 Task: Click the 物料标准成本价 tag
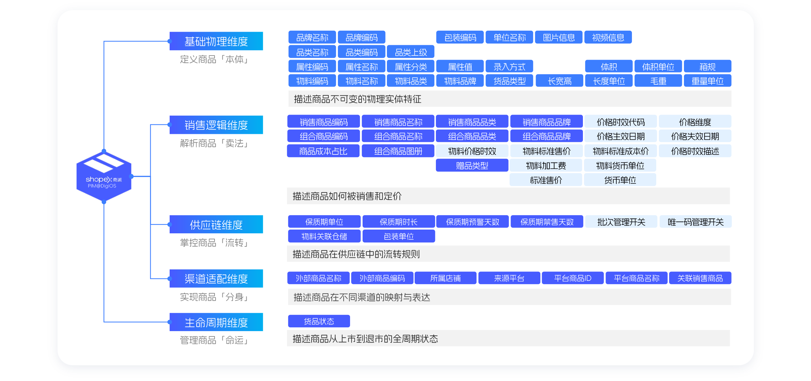coord(621,151)
